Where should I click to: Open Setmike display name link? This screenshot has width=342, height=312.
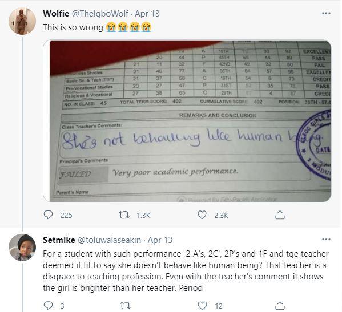(59, 240)
